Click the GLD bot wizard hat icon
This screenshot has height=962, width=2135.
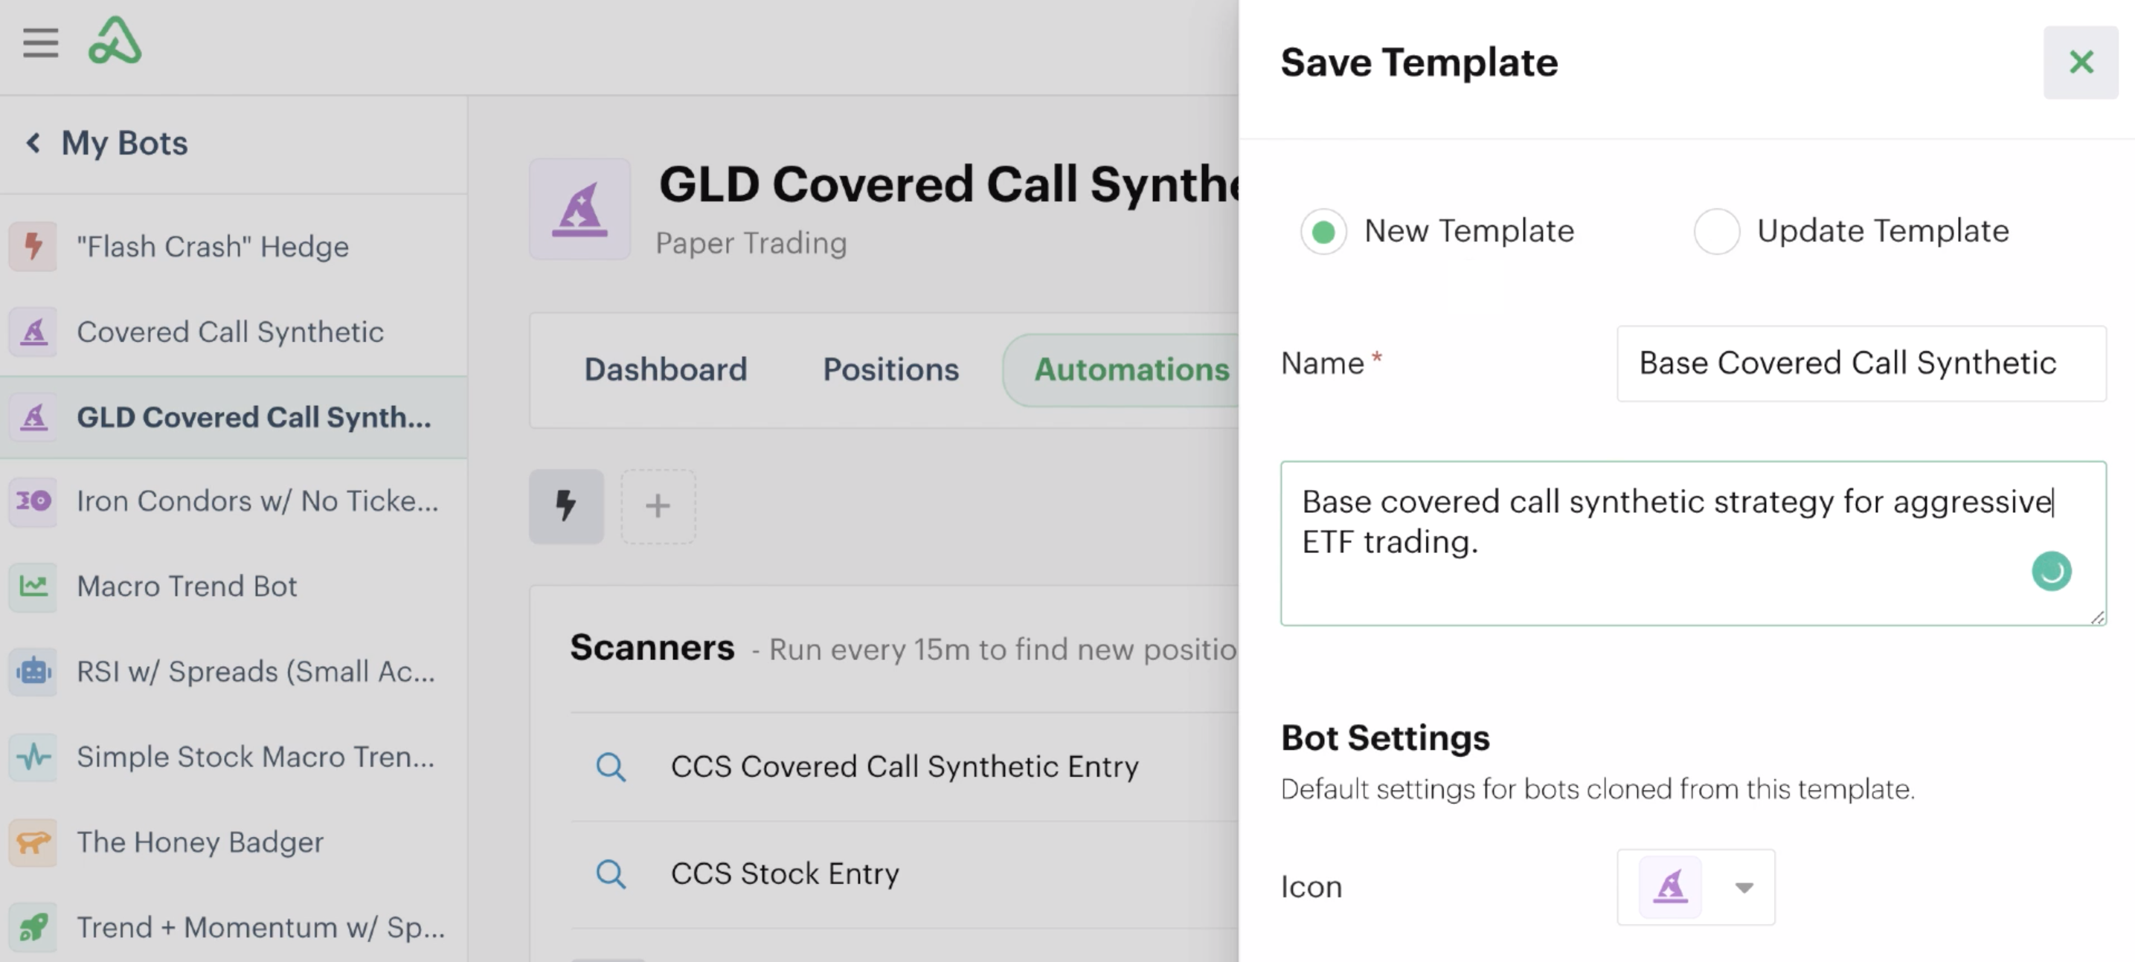click(579, 209)
